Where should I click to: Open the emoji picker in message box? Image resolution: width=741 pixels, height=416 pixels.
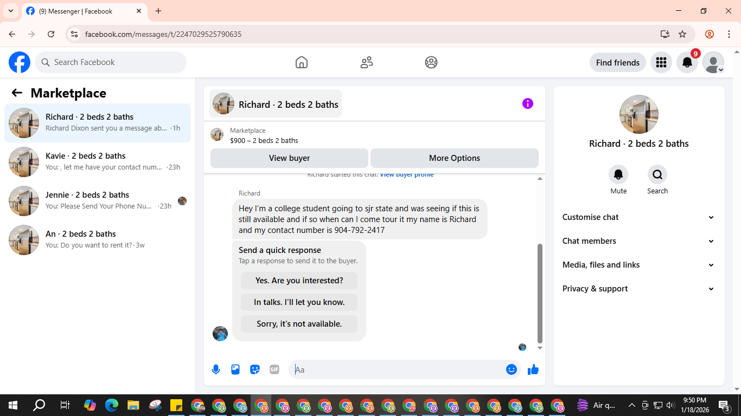pos(511,369)
